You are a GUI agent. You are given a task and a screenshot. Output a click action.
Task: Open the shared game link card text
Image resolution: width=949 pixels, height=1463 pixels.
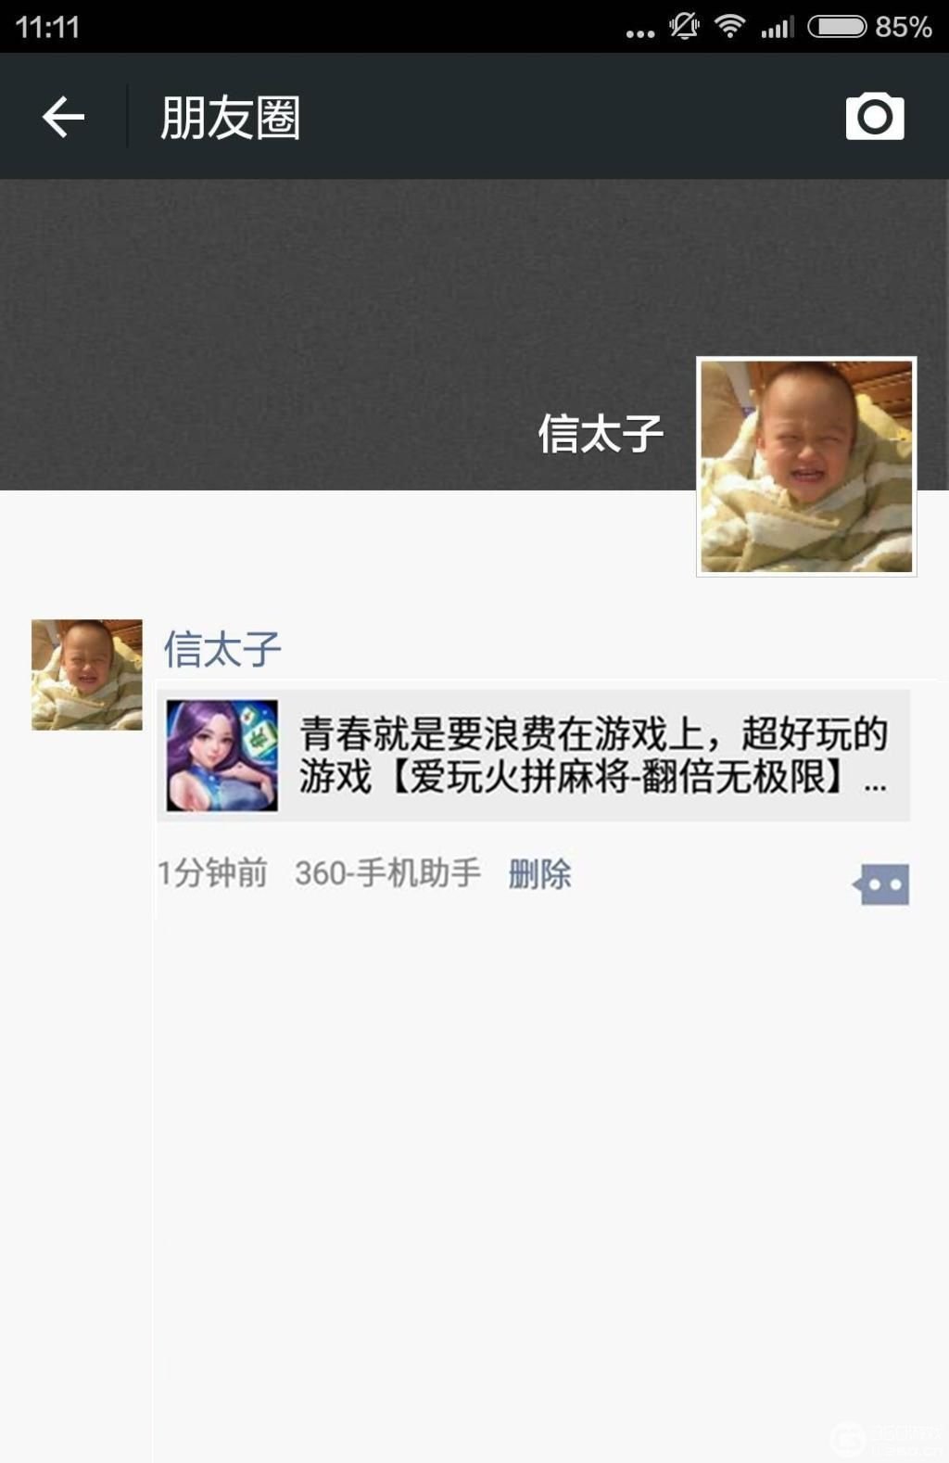(593, 756)
